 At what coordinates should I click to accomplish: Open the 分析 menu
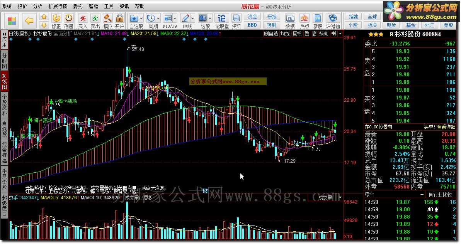point(37,6)
